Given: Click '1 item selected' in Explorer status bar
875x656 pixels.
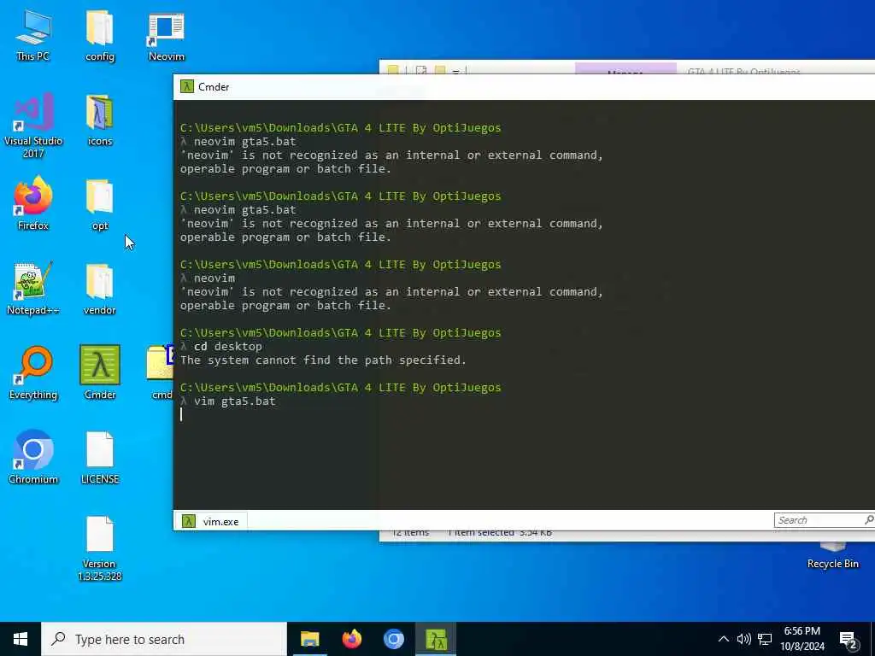Looking at the screenshot, I should coord(480,533).
